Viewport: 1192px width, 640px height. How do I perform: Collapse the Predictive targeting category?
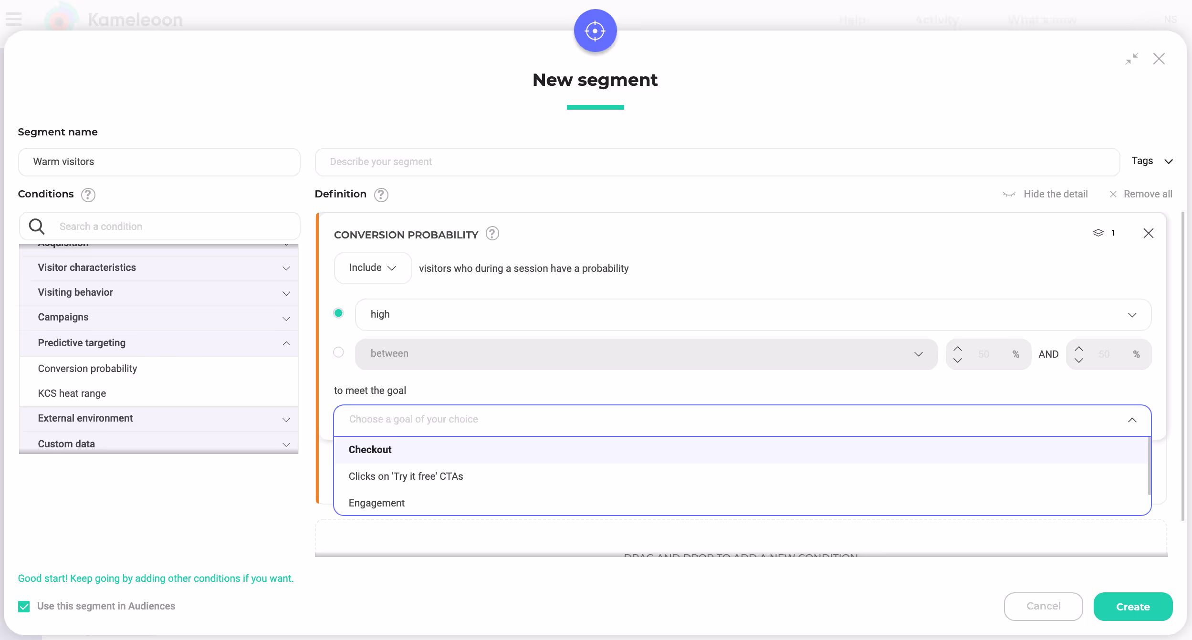(x=286, y=343)
